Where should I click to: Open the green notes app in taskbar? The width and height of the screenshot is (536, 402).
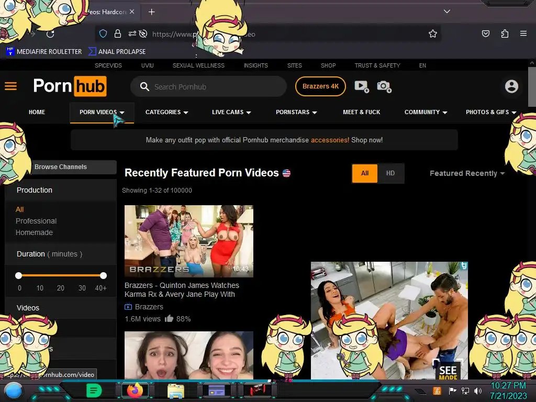pyautogui.click(x=94, y=390)
